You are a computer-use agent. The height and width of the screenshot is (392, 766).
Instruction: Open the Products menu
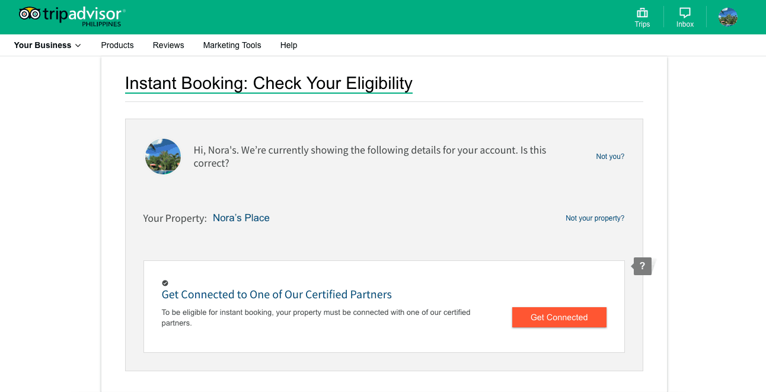[117, 45]
